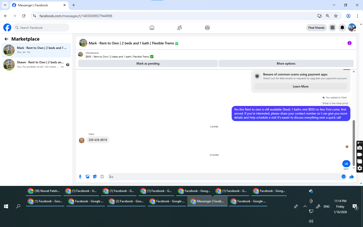The image size is (363, 227).
Task: Open a new browser tab
Action: [74, 5]
